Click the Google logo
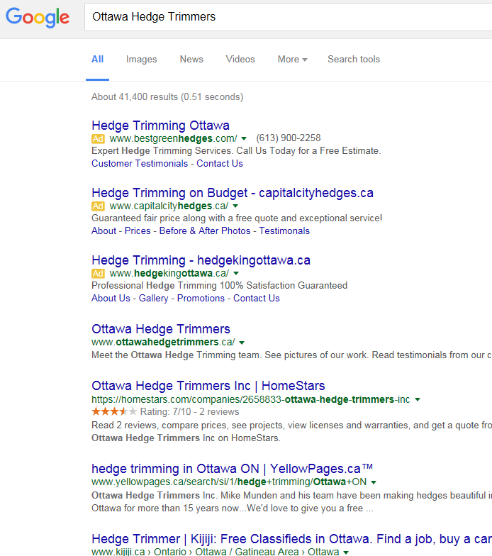This screenshot has width=492, height=556. click(x=38, y=18)
